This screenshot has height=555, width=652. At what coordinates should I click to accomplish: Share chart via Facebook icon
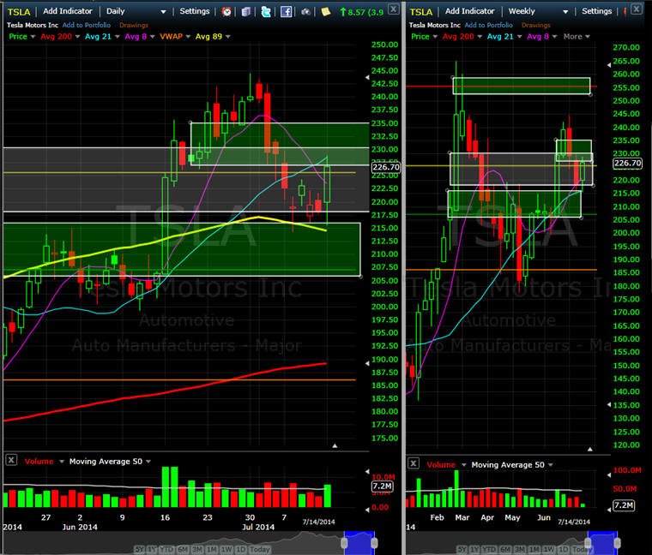[286, 12]
